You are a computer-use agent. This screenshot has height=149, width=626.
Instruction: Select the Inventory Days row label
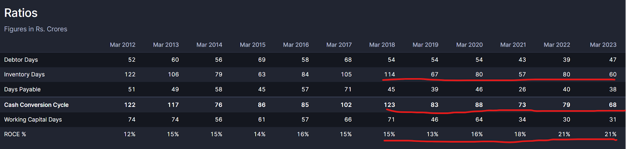pyautogui.click(x=24, y=74)
